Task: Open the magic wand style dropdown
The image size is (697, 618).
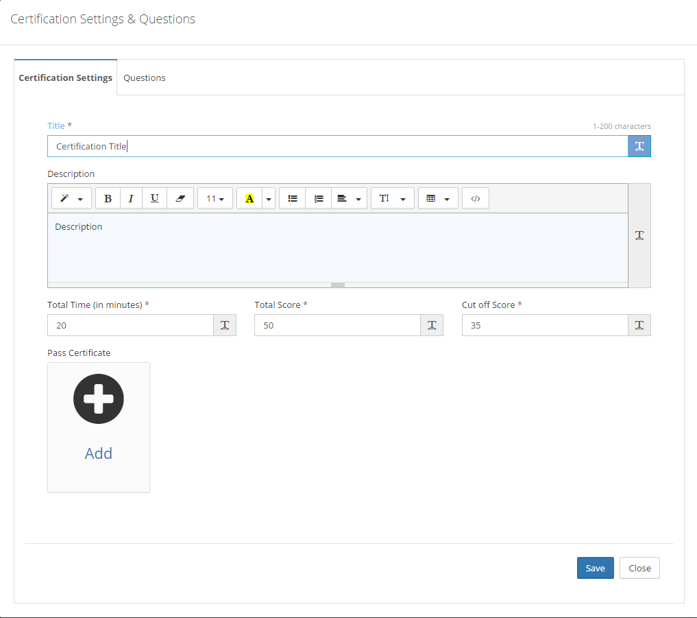Action: point(71,198)
